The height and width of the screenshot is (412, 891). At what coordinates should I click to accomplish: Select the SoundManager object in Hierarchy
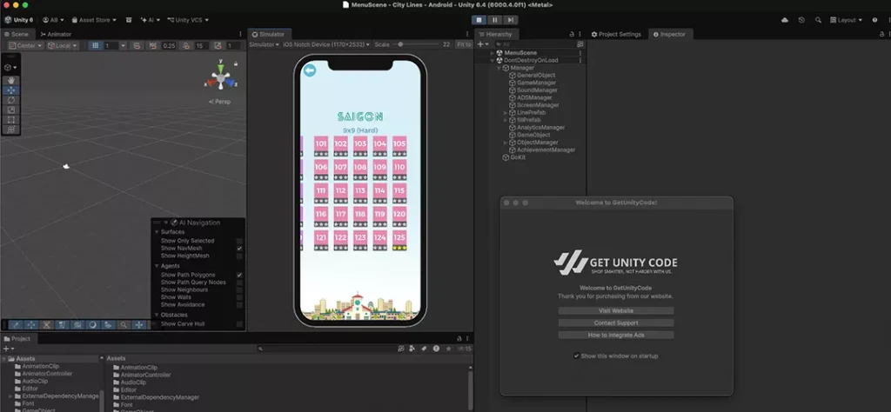tap(536, 90)
